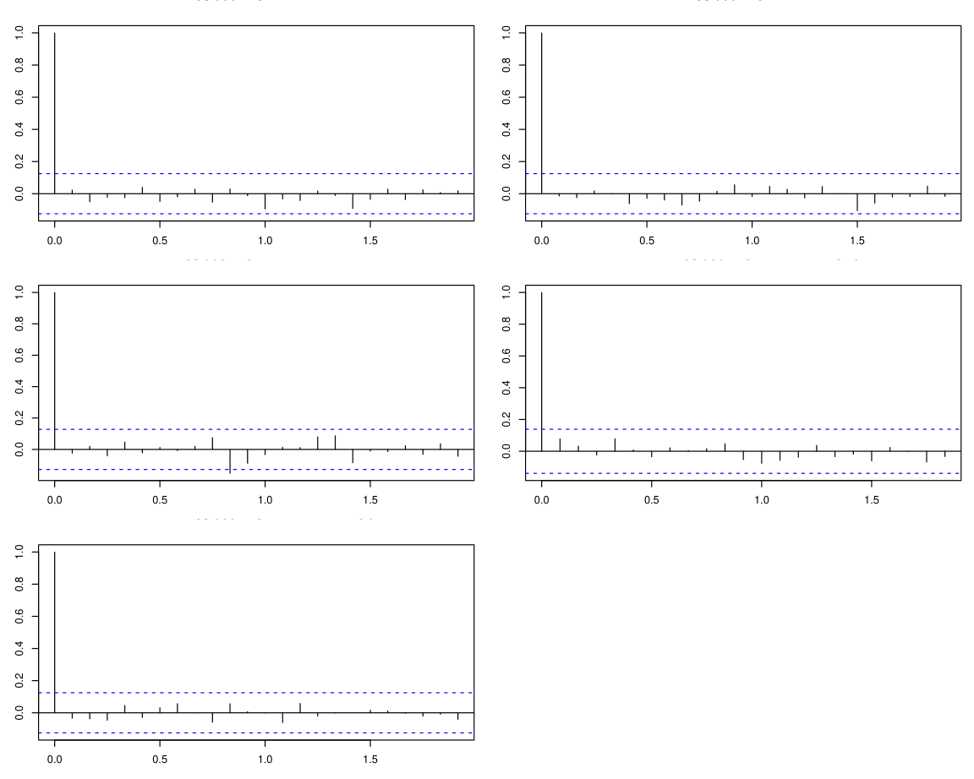Click x-axis label 1.5 in middle-right plot
The height and width of the screenshot is (779, 974).
[872, 500]
